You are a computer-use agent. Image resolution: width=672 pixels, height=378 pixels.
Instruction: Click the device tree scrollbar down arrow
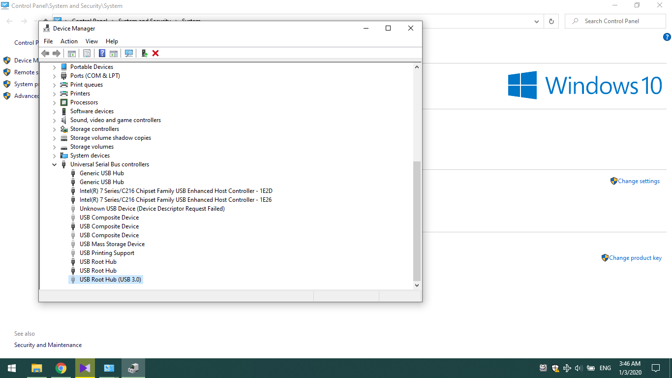(x=417, y=285)
